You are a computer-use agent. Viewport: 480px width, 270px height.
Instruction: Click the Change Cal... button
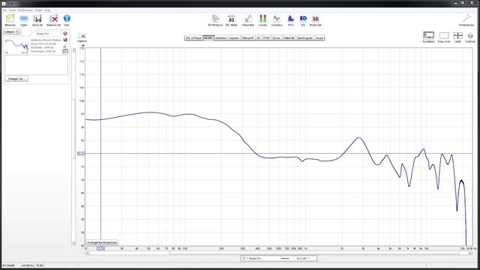coord(16,79)
